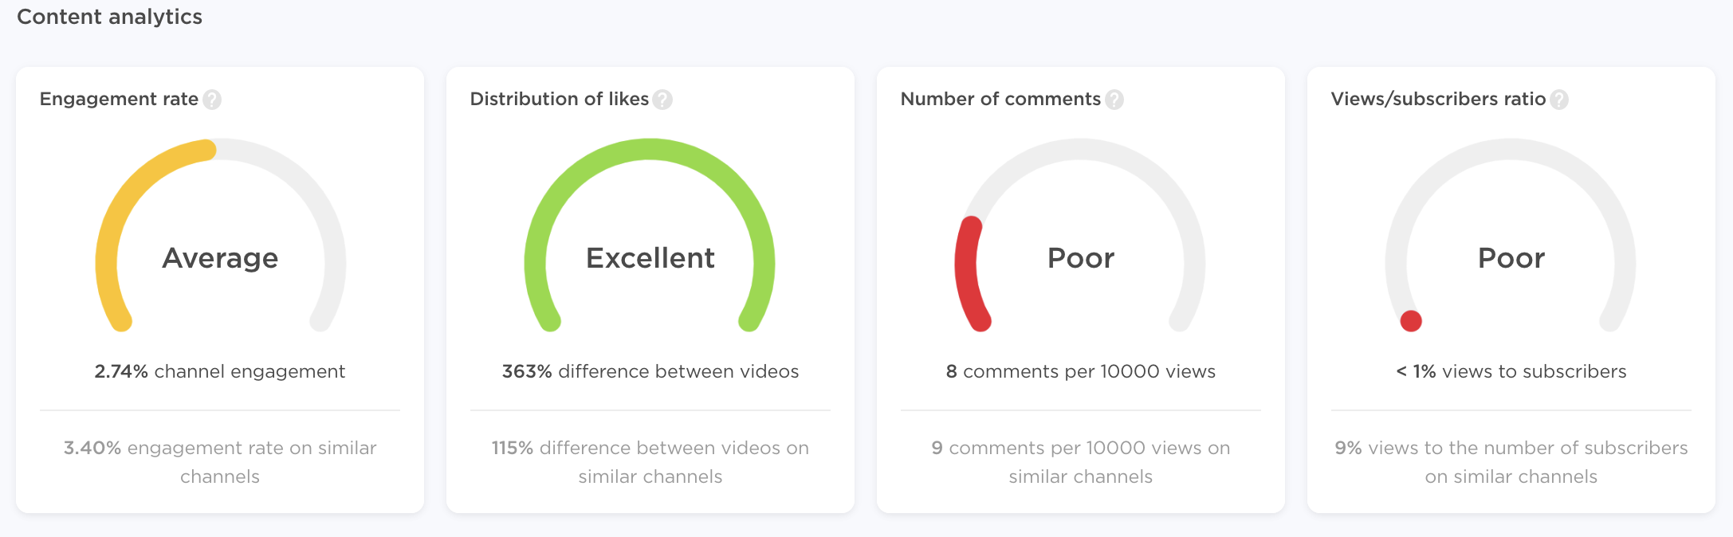Click the Views/subscribers ratio card title
This screenshot has height=537, width=1733.
(1438, 99)
